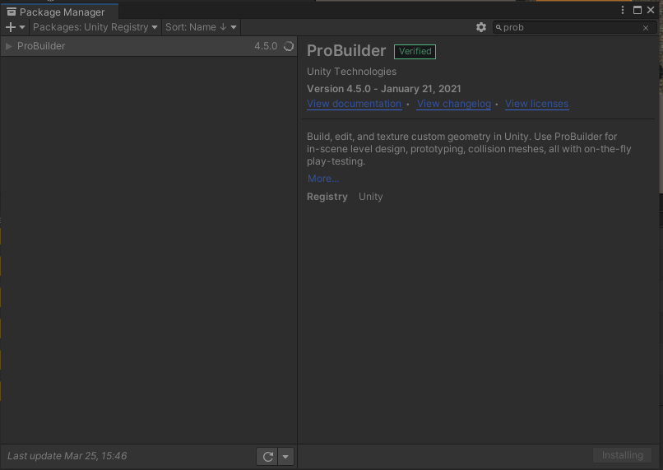Click Version 4.5.0 - January 21, 2021 text

click(x=384, y=89)
